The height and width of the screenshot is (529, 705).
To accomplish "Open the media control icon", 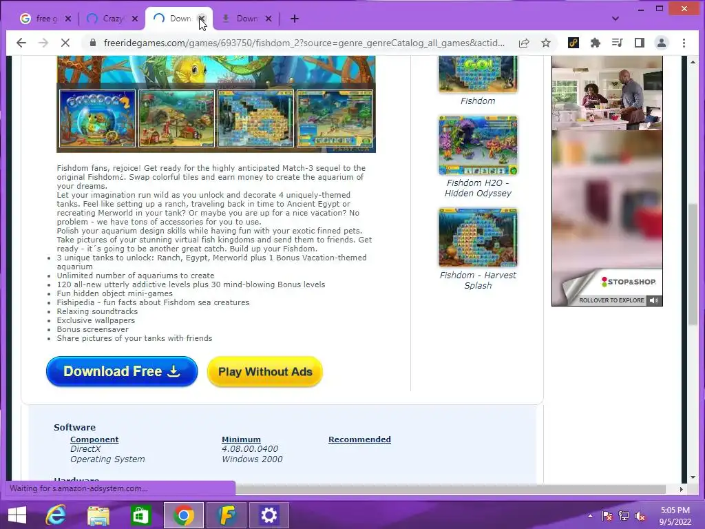I will coord(618,43).
